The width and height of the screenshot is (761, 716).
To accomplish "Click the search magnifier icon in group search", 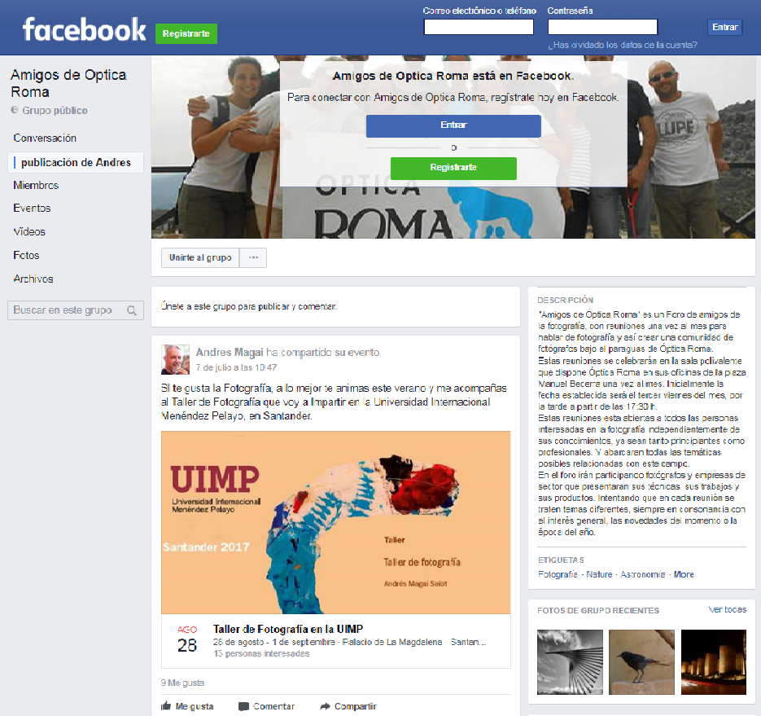I will pos(132,310).
